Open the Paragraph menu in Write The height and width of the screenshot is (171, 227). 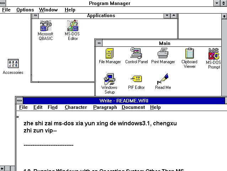[105, 107]
